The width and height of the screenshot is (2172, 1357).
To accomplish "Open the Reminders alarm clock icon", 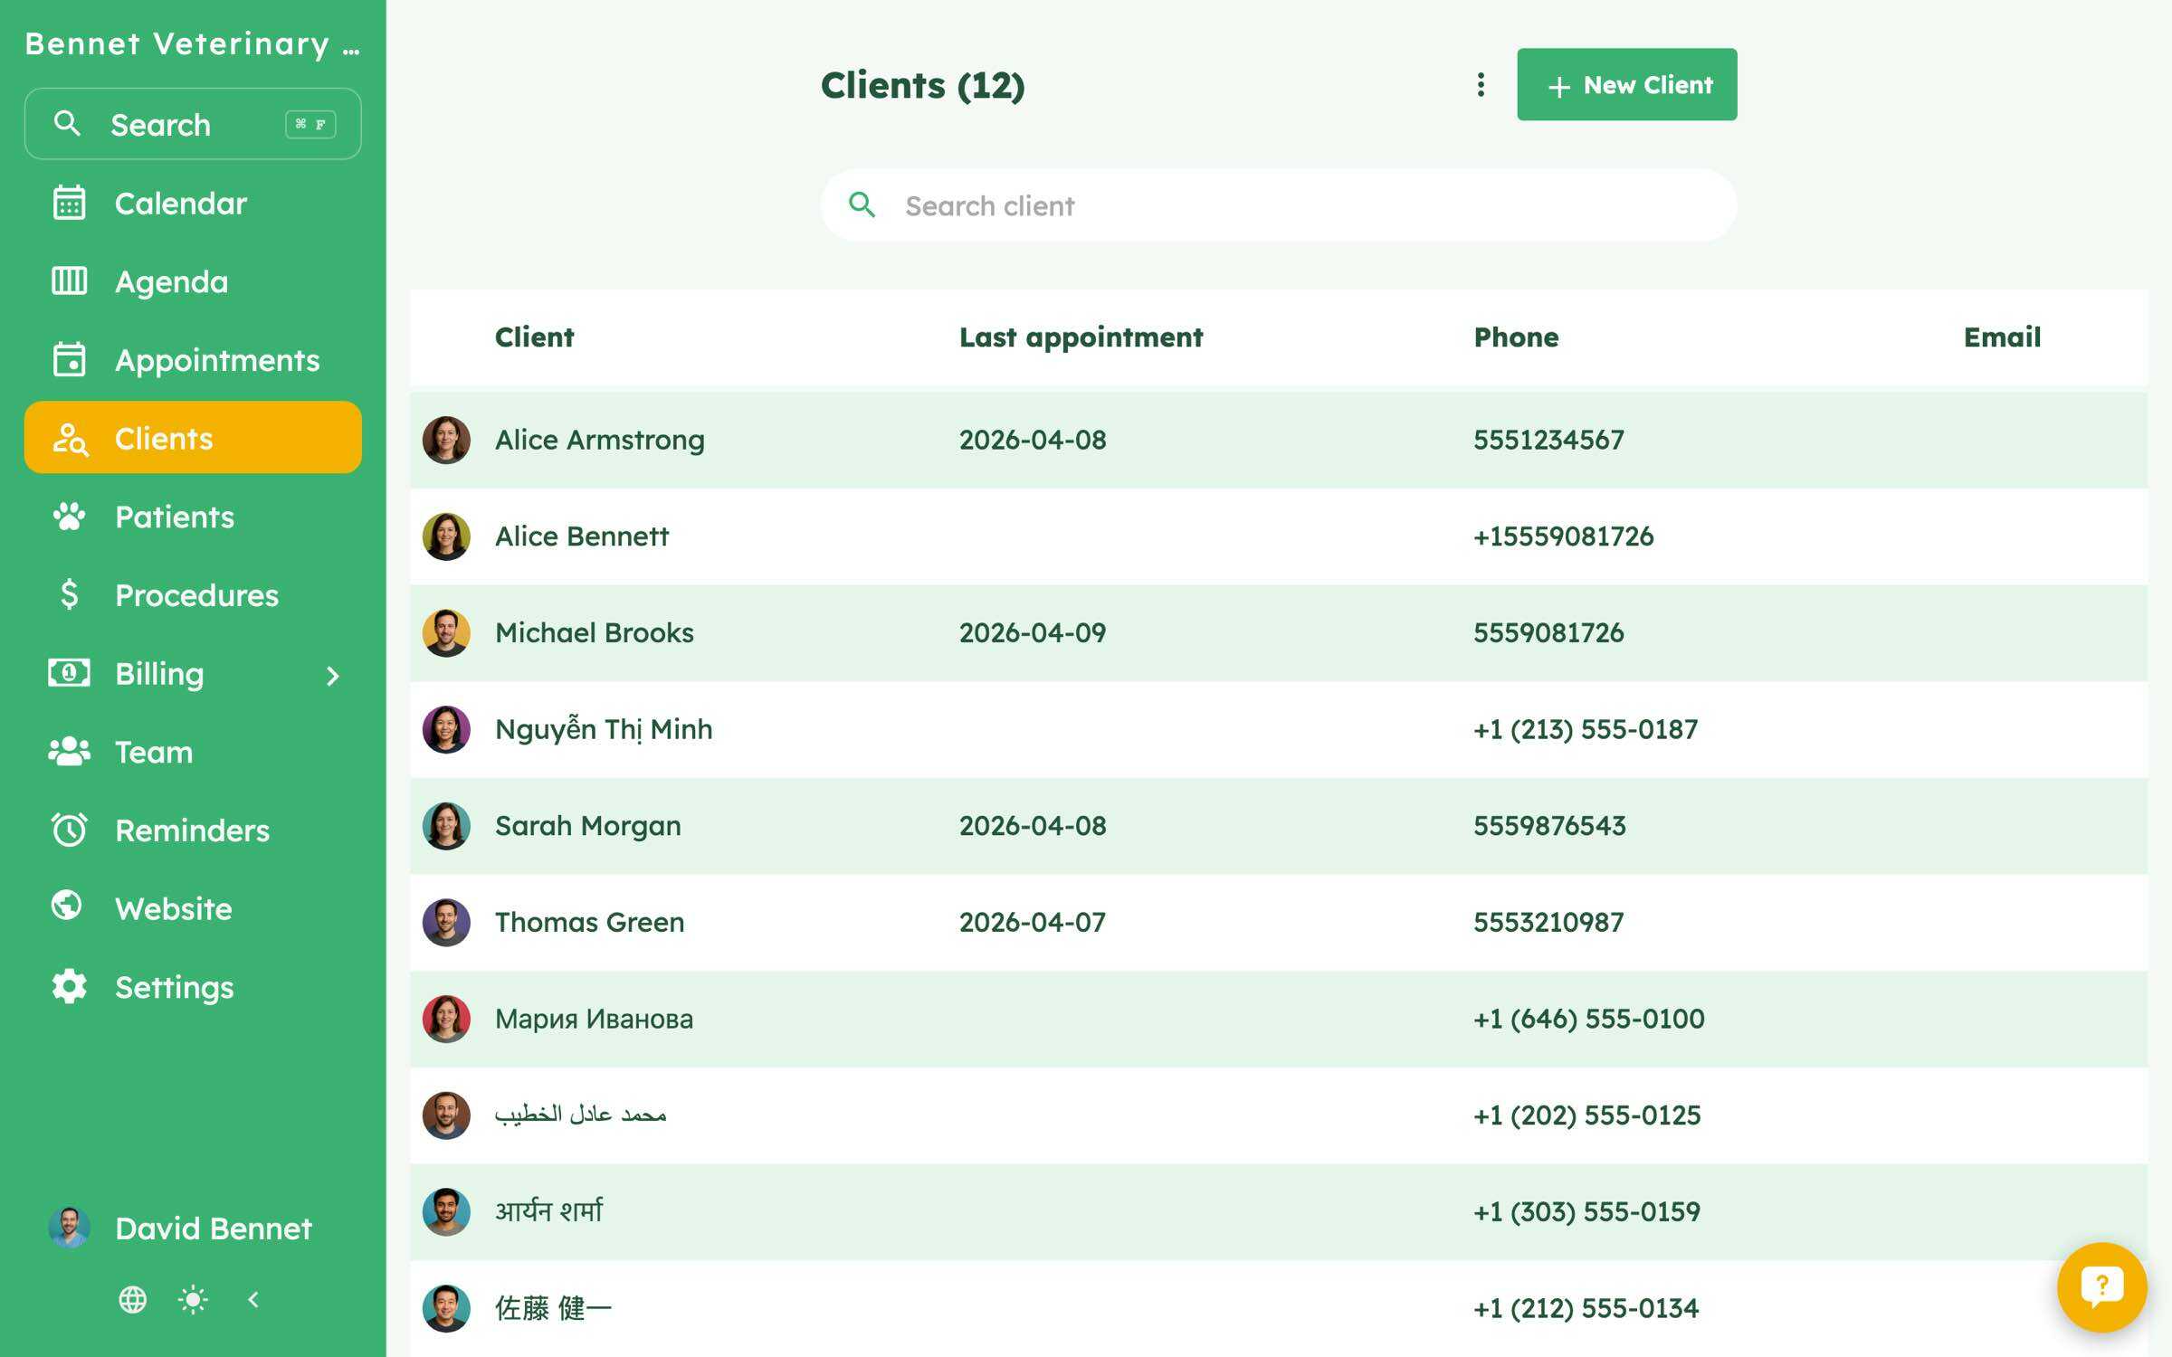I will (x=69, y=830).
